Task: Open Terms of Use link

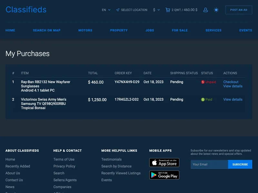Action: [64, 159]
